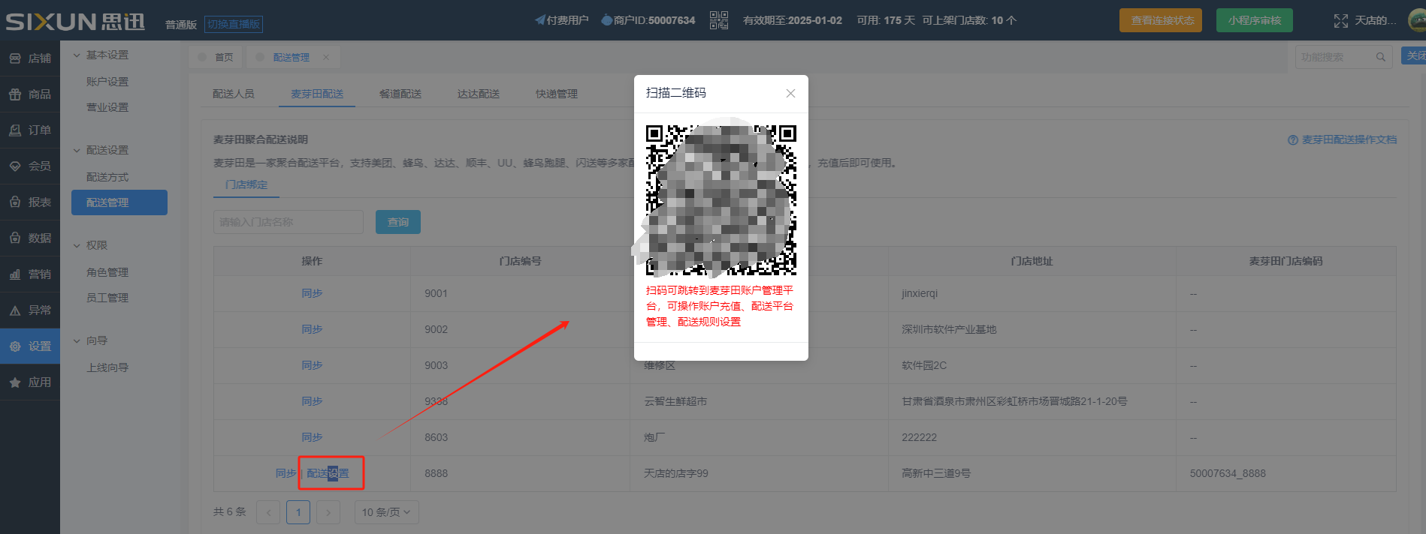Click 同步 for store 9002

(312, 329)
